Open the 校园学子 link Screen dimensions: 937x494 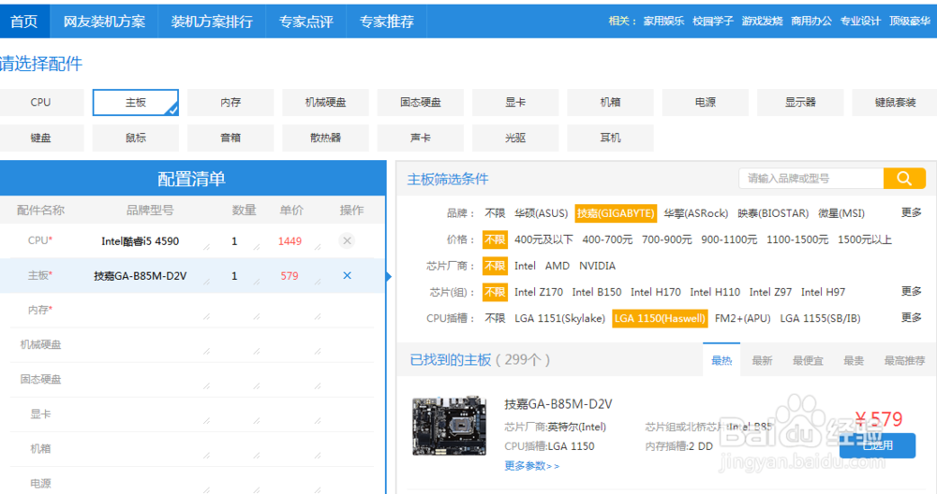[x=713, y=22]
